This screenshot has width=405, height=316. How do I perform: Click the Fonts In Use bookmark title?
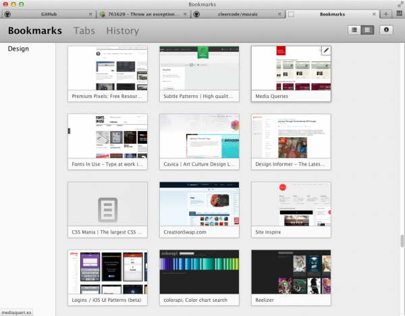click(107, 164)
